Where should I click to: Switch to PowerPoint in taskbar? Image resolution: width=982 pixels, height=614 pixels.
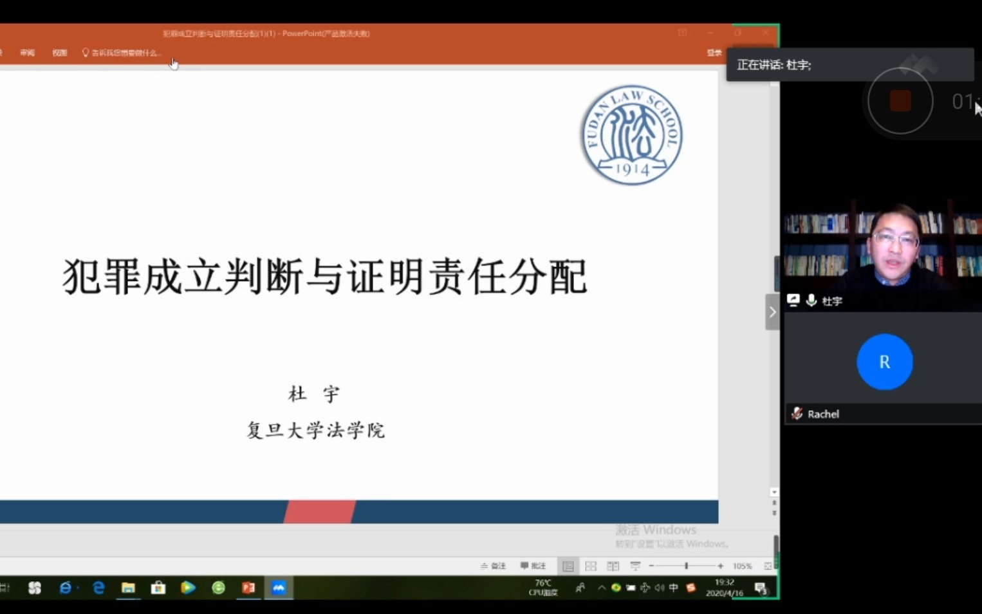pos(248,588)
